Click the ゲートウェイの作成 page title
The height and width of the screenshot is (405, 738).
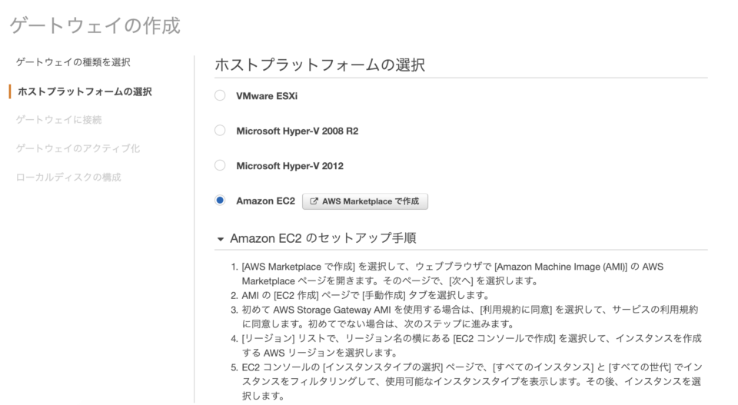(x=95, y=25)
